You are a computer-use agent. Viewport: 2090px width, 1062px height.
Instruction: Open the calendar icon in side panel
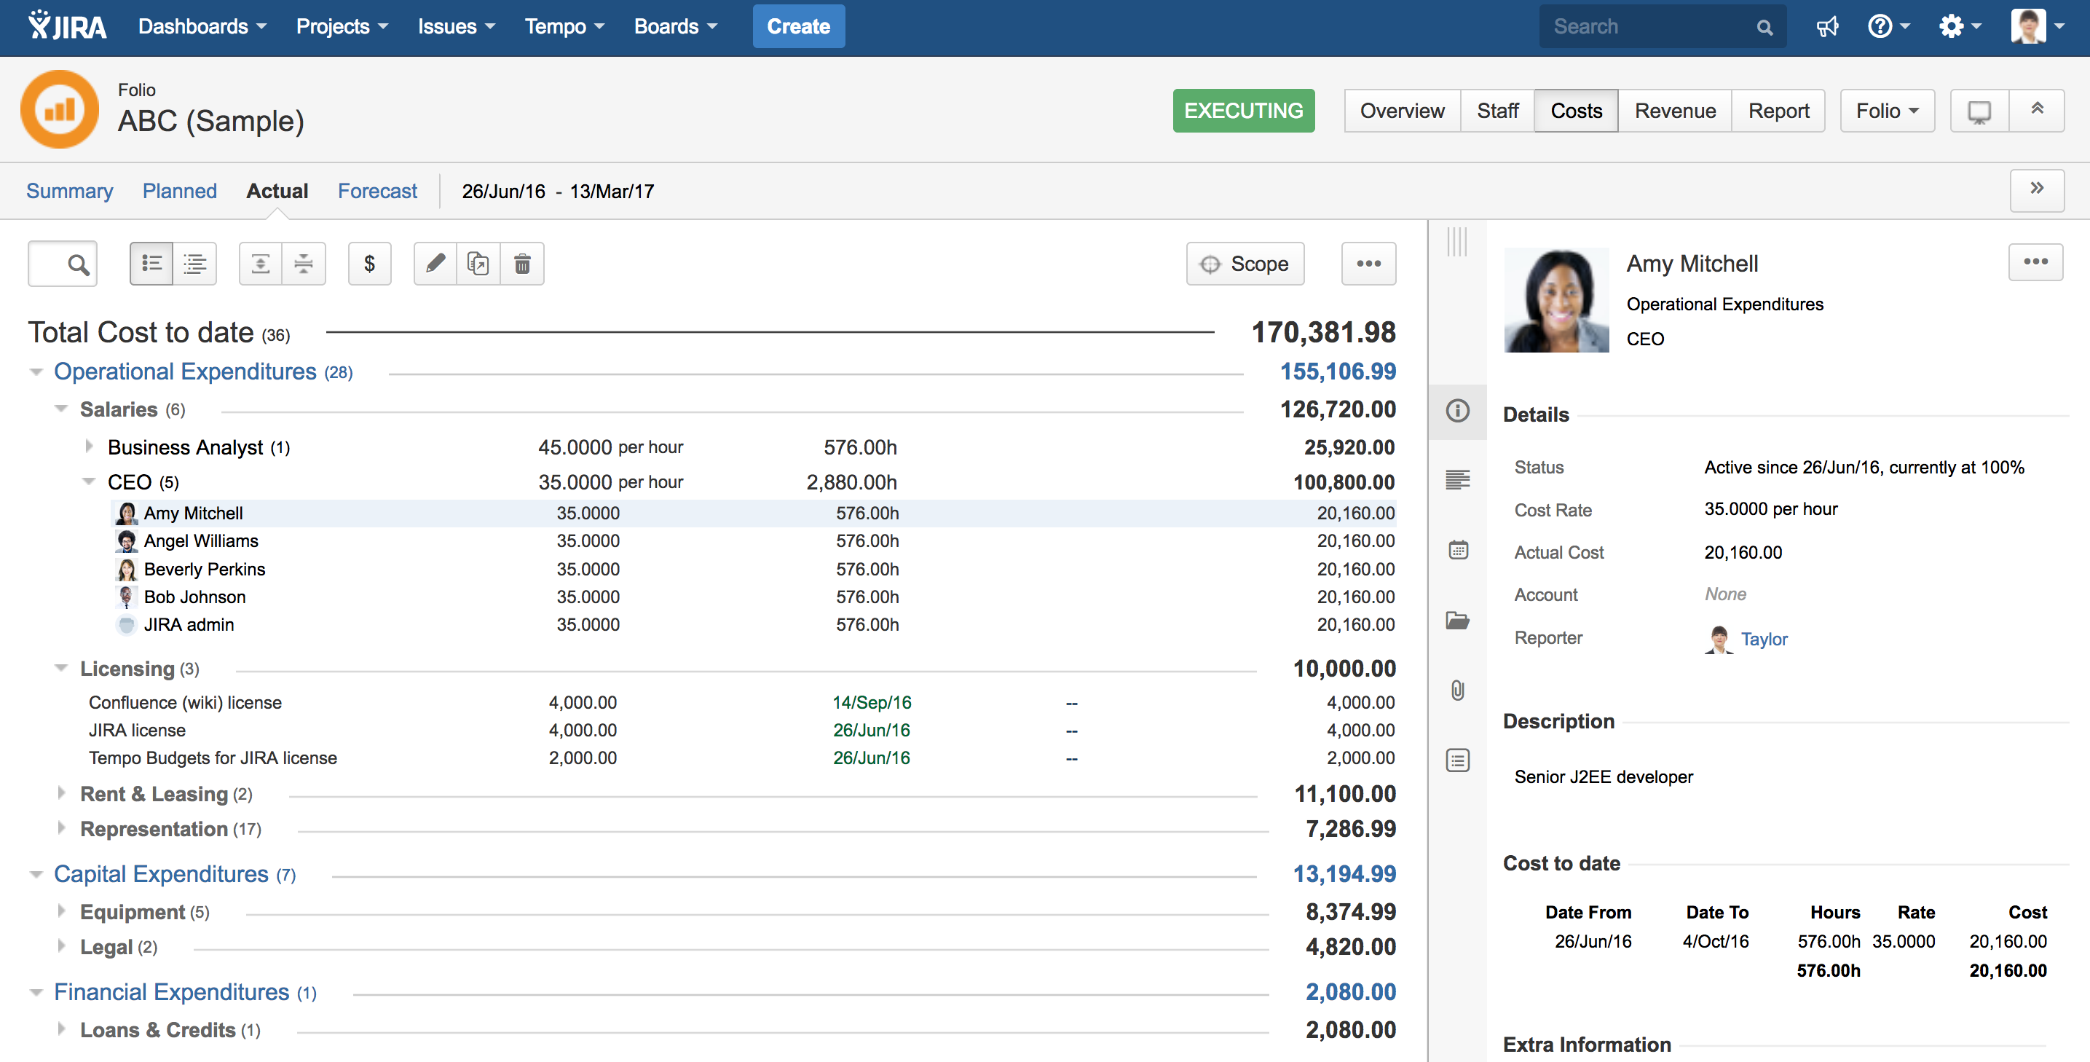pos(1457,550)
